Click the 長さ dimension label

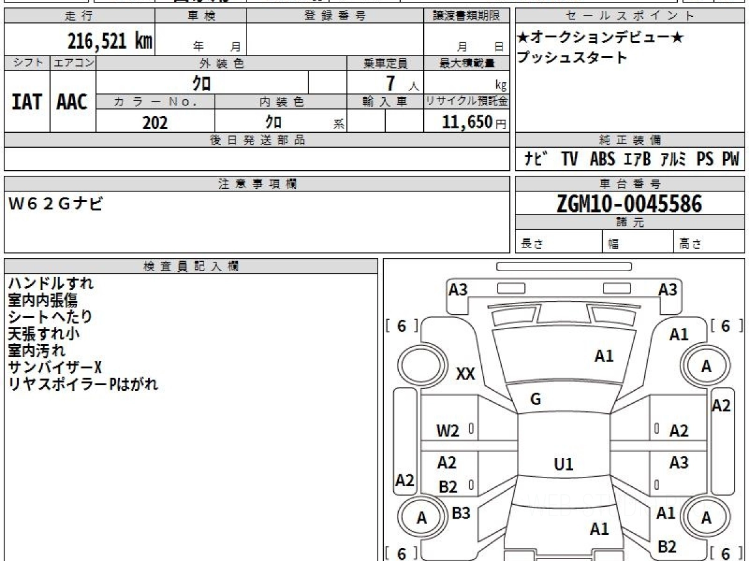(532, 244)
